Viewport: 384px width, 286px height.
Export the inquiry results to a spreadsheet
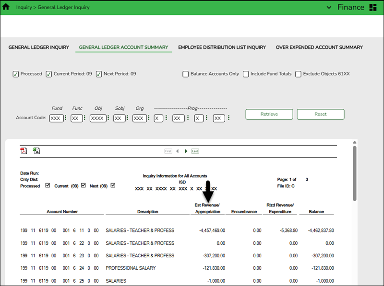(x=36, y=150)
